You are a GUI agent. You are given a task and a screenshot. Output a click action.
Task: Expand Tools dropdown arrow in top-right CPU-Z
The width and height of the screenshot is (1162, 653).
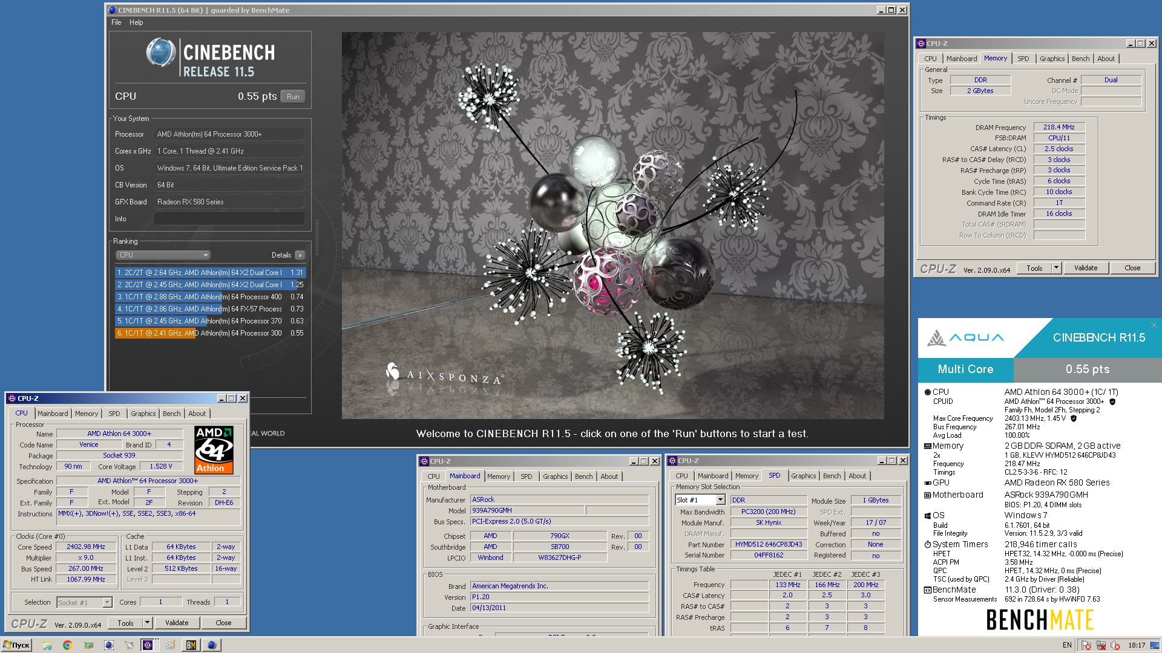[x=1056, y=268]
